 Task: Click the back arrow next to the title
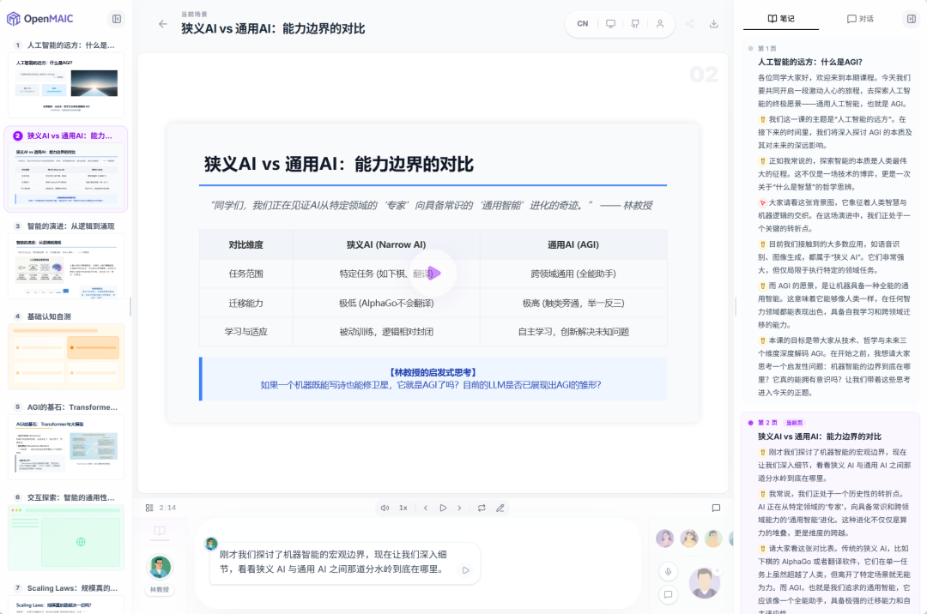click(163, 25)
